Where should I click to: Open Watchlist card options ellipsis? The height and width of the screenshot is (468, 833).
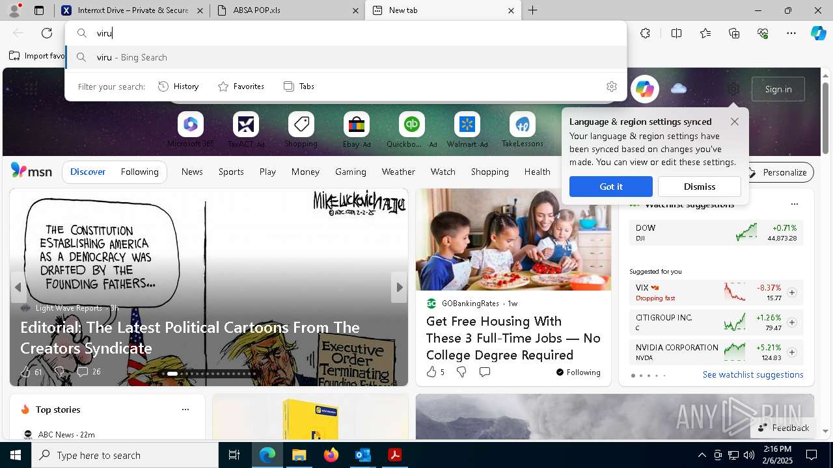[x=794, y=204]
